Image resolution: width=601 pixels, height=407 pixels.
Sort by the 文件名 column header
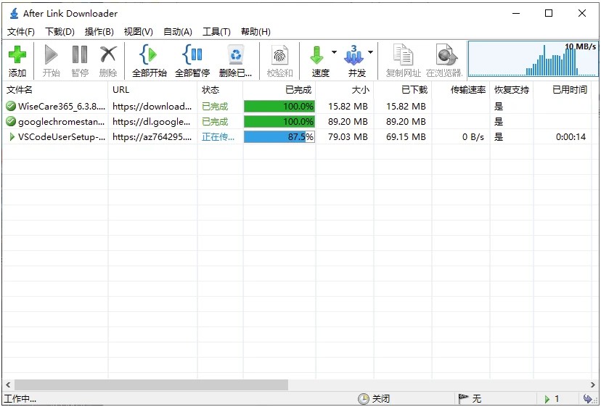coord(55,90)
